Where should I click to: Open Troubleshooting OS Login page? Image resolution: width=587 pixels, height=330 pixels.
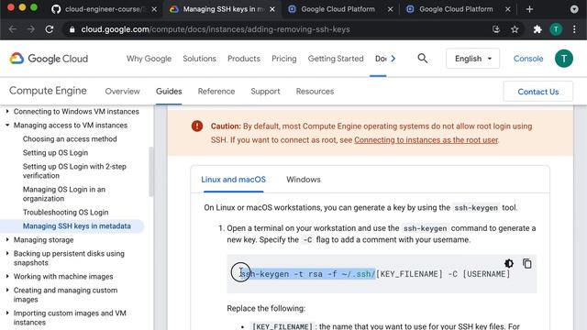click(65, 213)
